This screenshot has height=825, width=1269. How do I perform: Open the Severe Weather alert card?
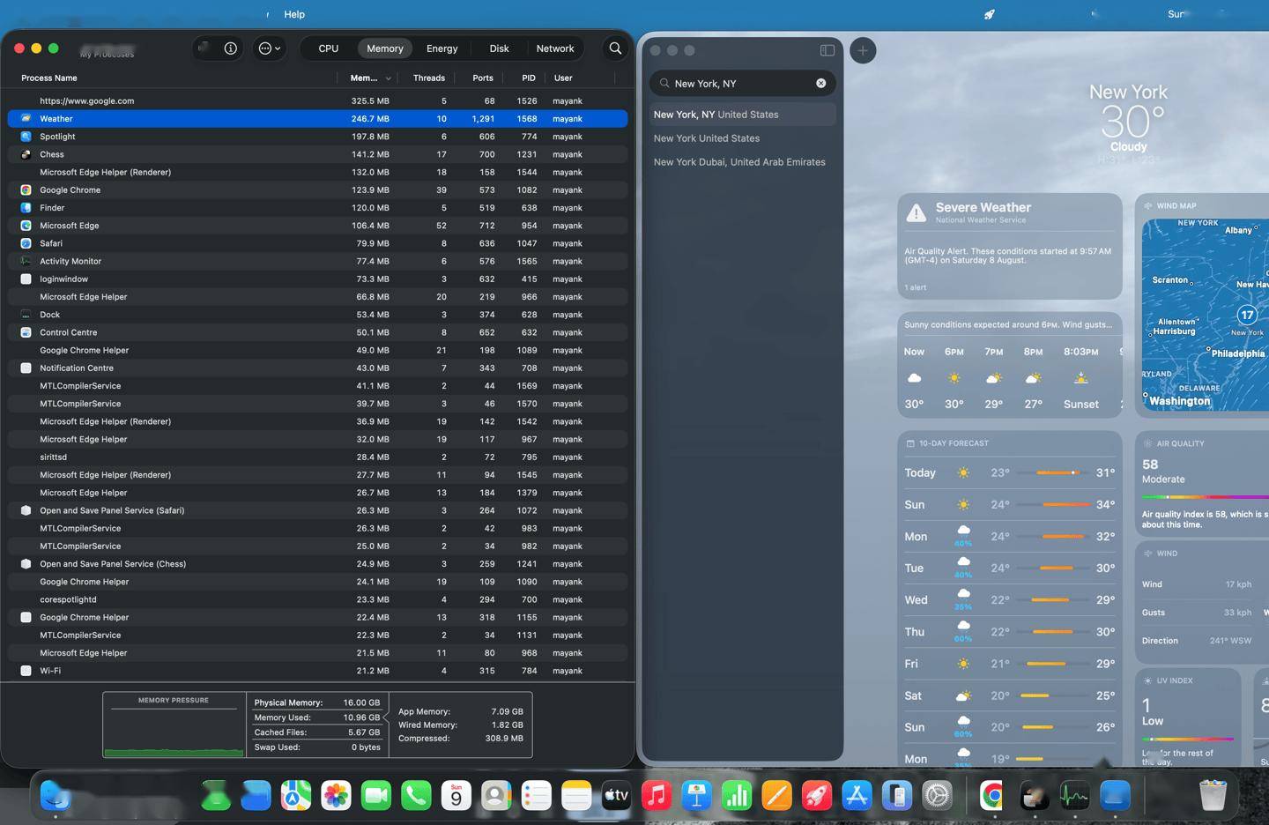pyautogui.click(x=1010, y=246)
